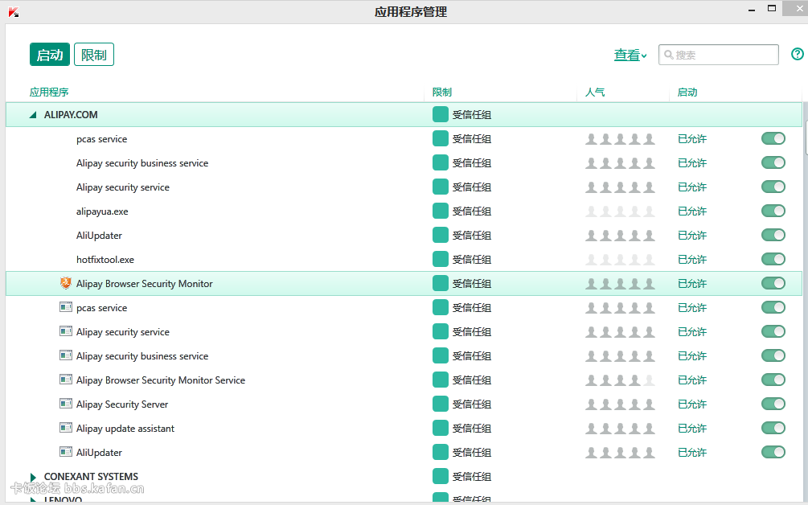Viewport: 808px width, 505px height.
Task: Click the green trust square in CONEXANT SYSTEMS row
Action: (440, 476)
